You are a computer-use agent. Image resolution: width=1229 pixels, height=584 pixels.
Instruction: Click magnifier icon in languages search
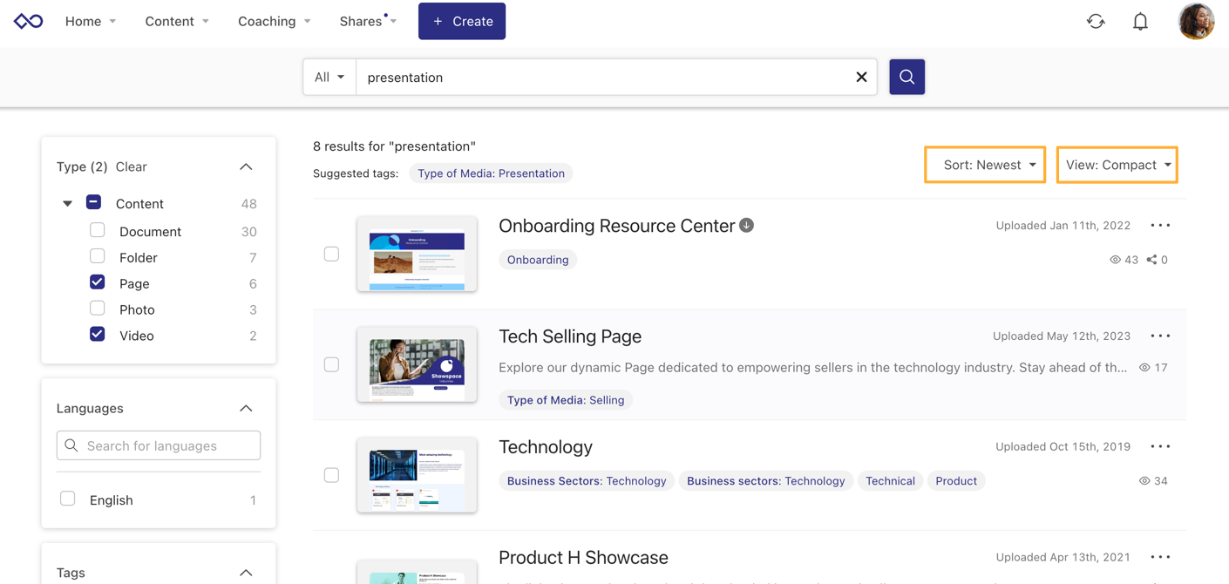tap(71, 445)
